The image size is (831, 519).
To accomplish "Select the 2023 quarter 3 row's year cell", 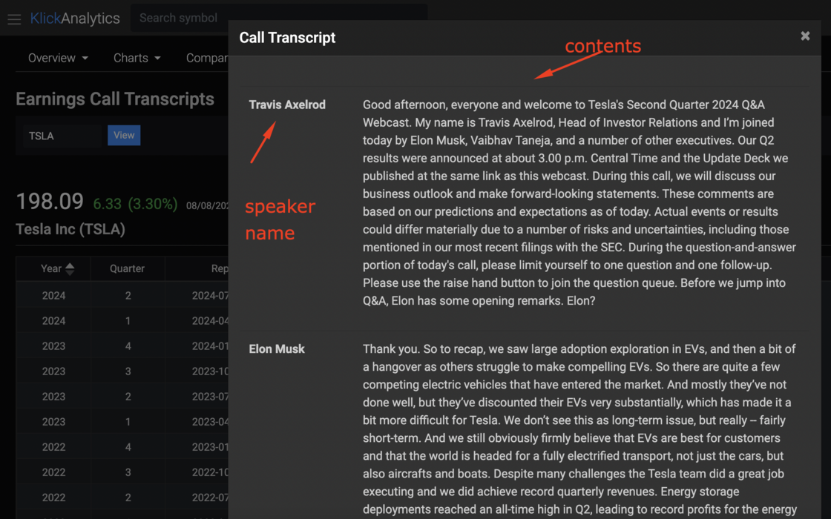I will (x=53, y=371).
